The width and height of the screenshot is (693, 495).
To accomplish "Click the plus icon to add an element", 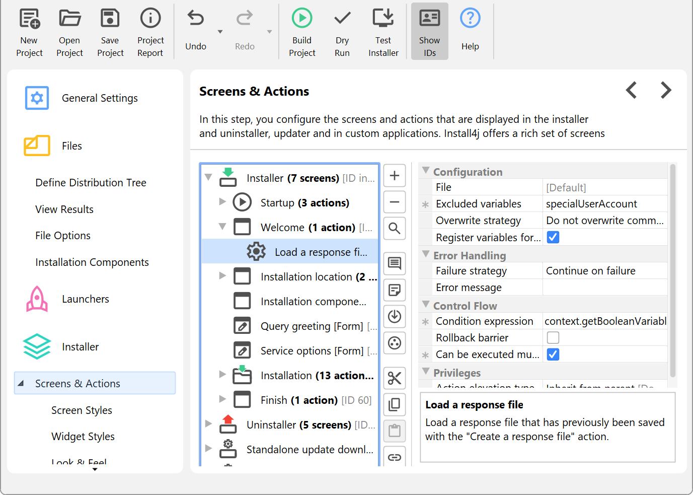I will point(395,176).
